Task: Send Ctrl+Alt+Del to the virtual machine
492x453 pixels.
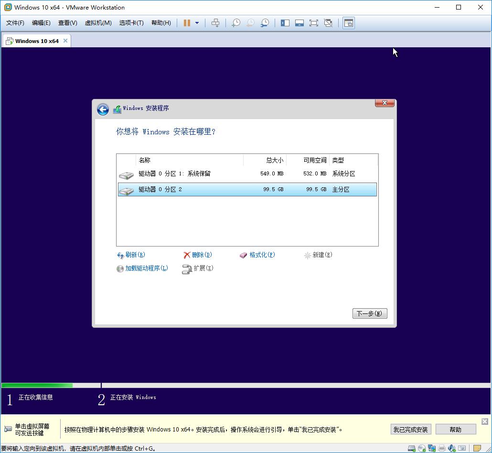Action: click(215, 22)
